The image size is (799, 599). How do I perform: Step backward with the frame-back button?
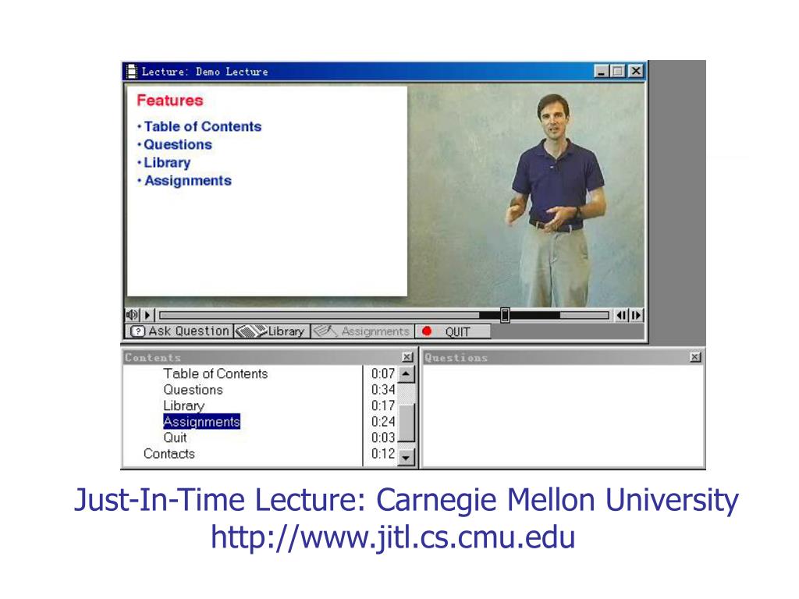coord(622,315)
